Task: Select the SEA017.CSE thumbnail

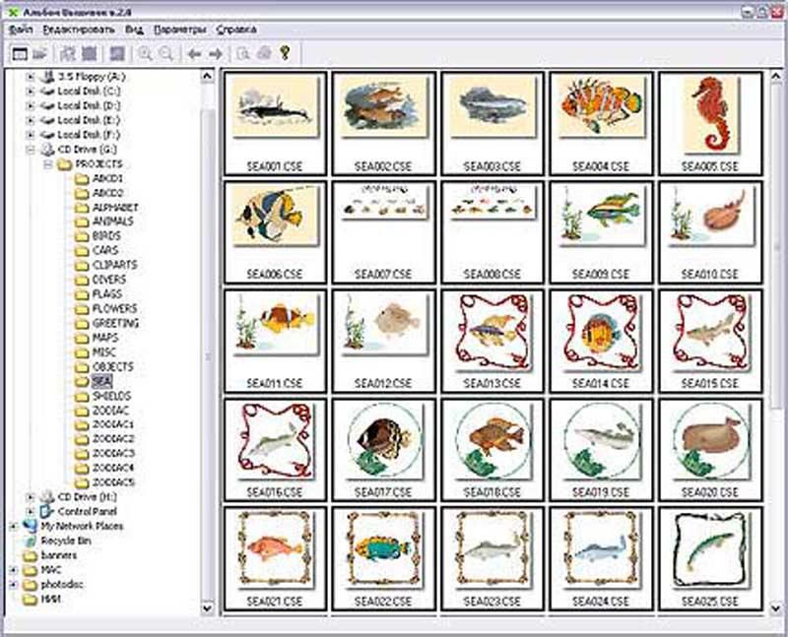Action: click(384, 448)
